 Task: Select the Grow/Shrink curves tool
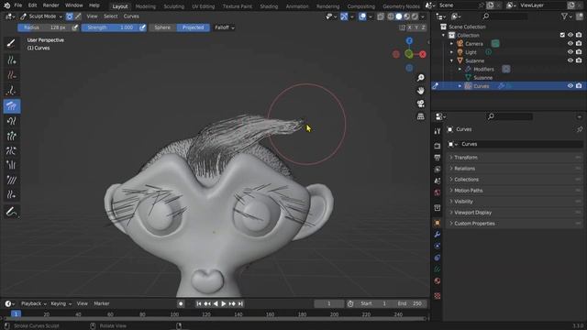11,136
